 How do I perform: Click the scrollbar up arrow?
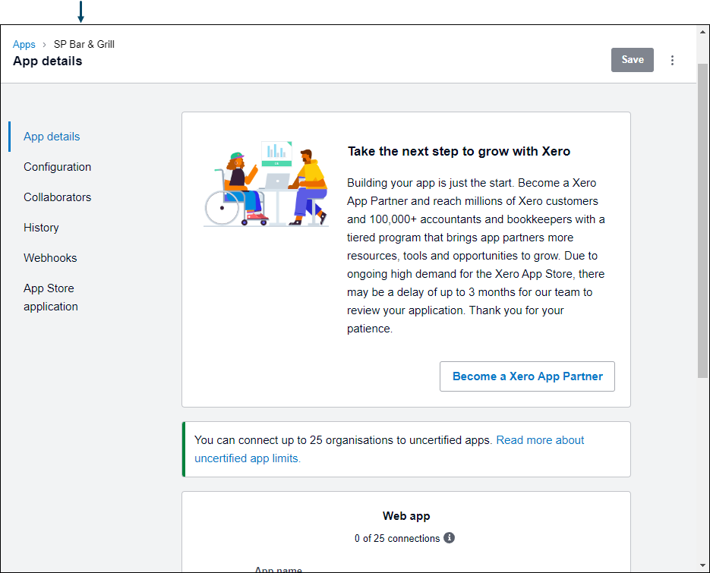coord(702,32)
